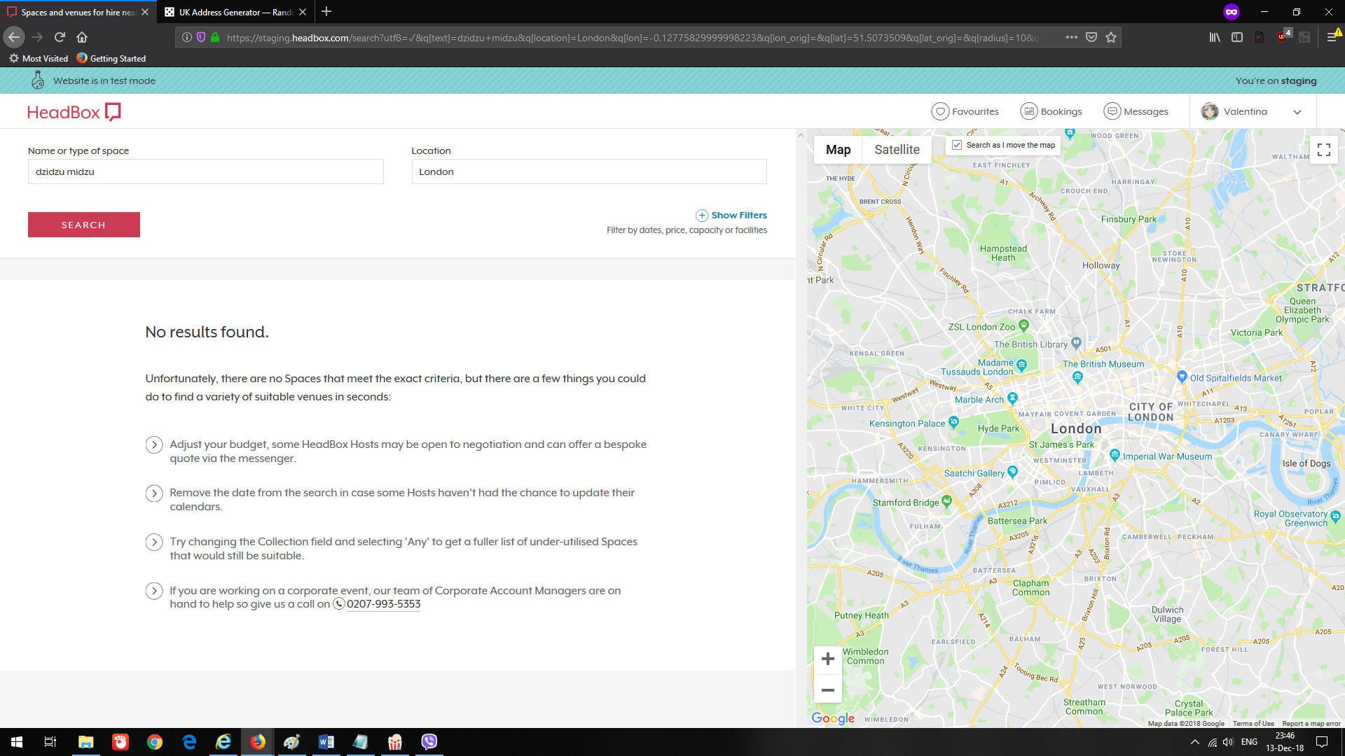Bookmark page with star icon
The image size is (1345, 756).
point(1111,38)
